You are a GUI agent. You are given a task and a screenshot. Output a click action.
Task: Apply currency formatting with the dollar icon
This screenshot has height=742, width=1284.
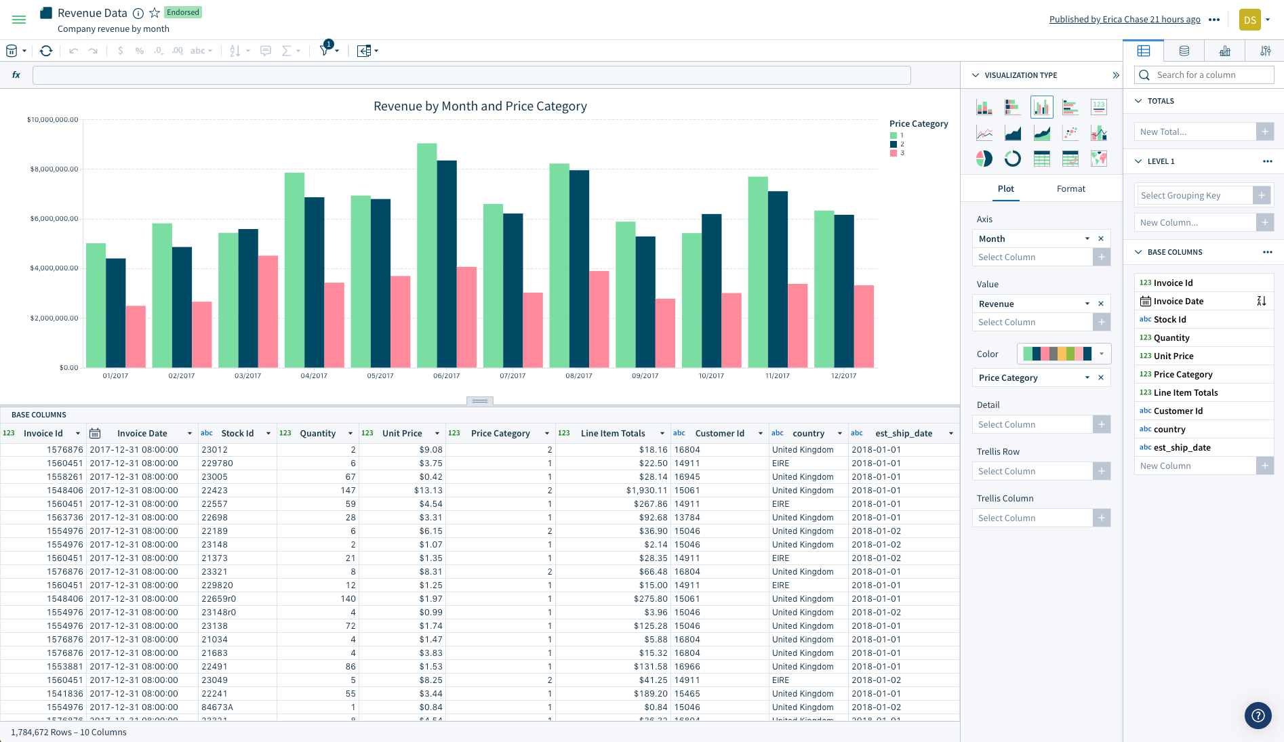click(x=120, y=50)
